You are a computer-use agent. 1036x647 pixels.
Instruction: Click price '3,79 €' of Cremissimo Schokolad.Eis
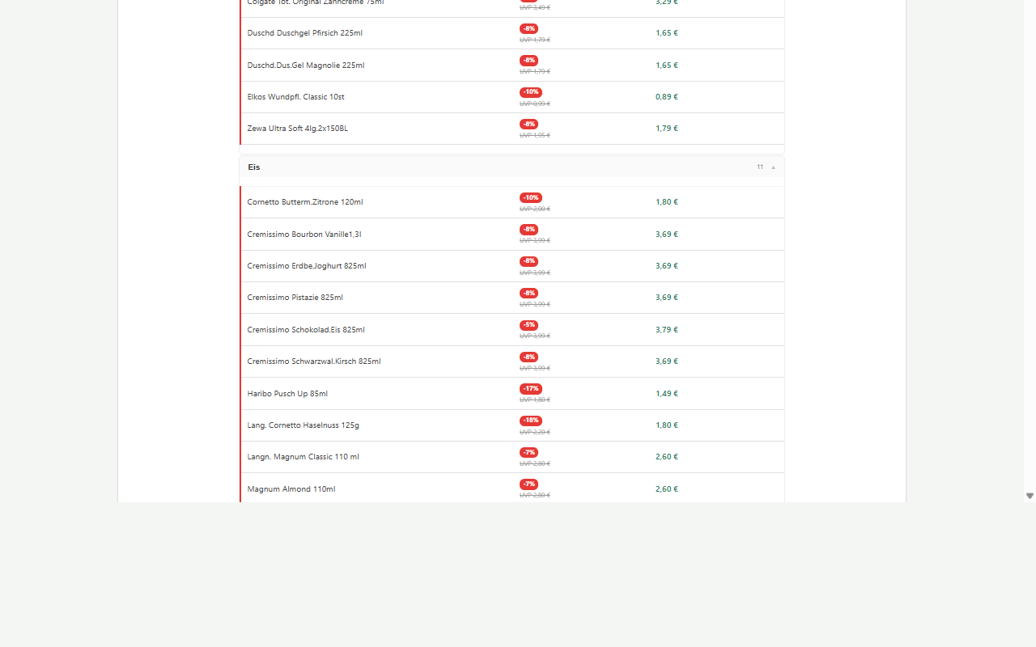coord(667,330)
